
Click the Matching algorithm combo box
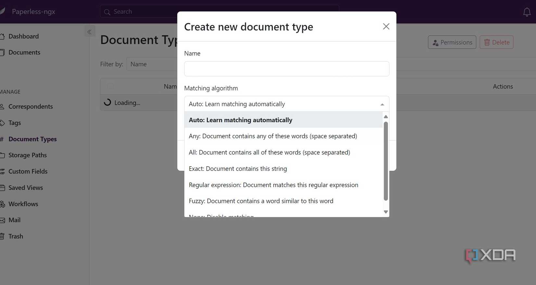point(287,104)
